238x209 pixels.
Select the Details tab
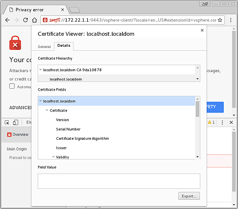(64, 46)
